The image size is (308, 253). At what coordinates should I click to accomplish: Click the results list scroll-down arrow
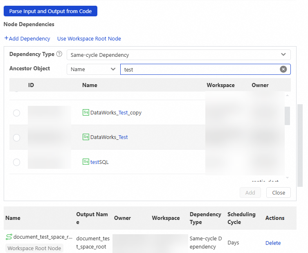coord(288,178)
